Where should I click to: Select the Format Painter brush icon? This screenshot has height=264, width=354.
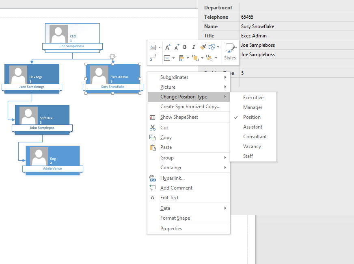[x=203, y=47]
